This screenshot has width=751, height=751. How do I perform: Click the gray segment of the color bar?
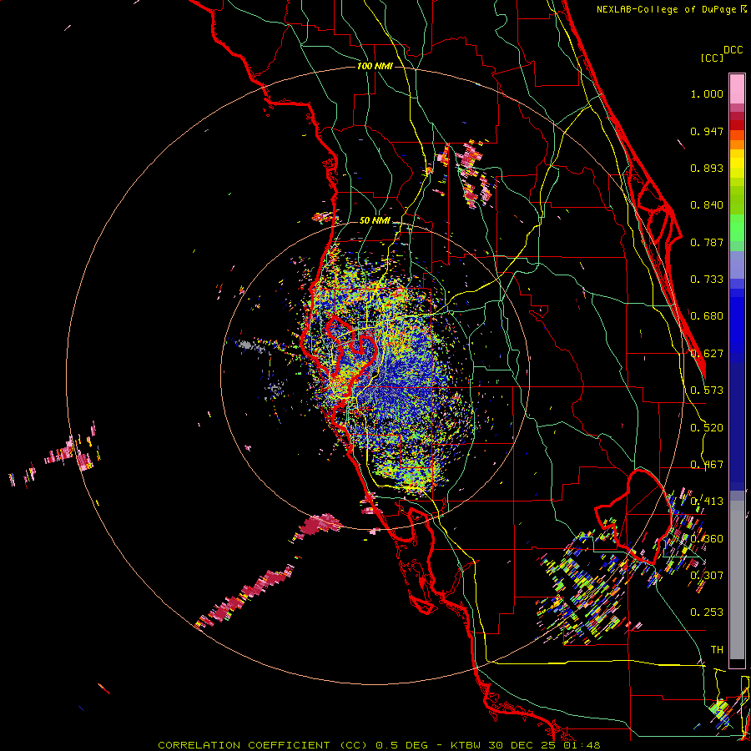point(737,580)
